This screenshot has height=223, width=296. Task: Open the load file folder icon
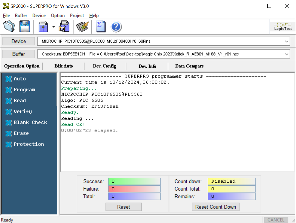pos(9,26)
